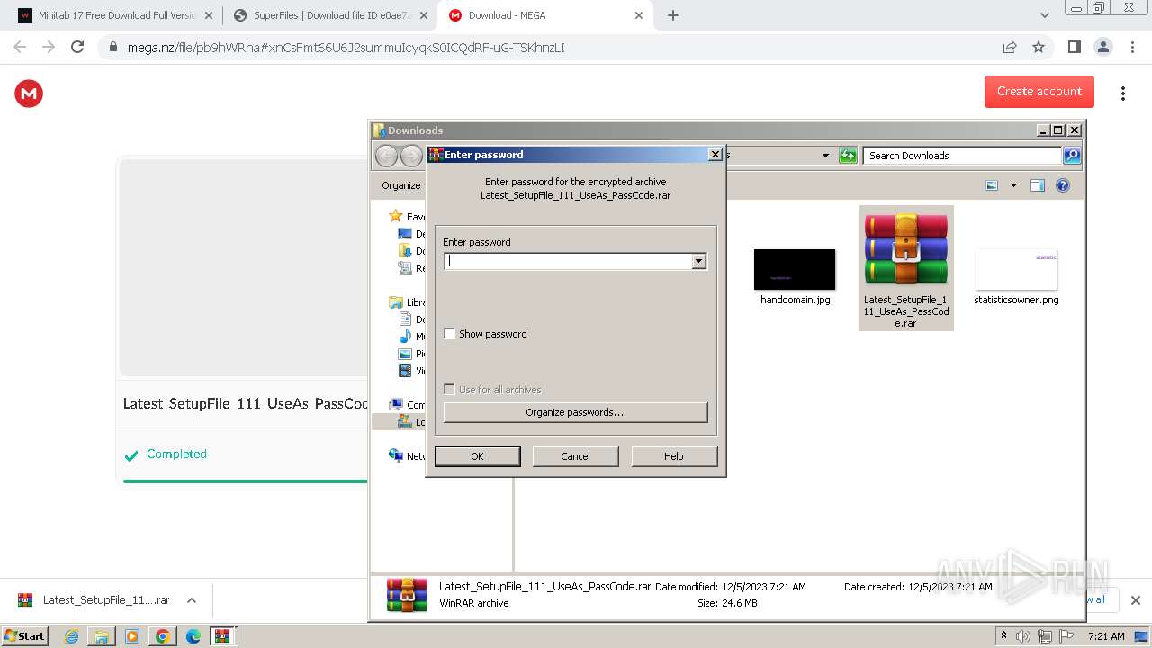Click the Action Center flag tray icon
This screenshot has width=1152, height=648.
[1066, 636]
